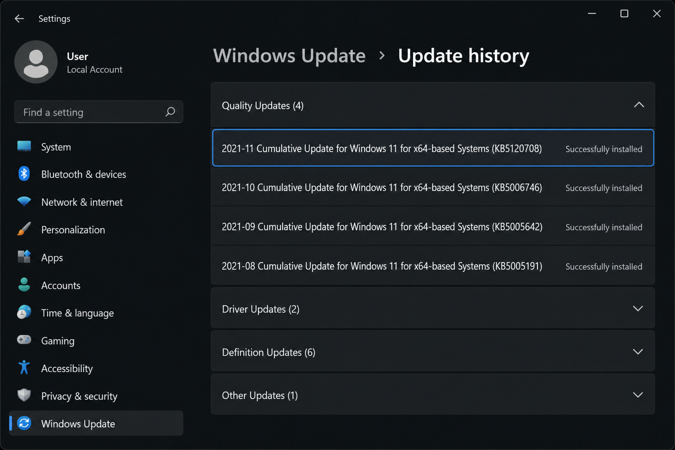Click Other Updates (1) header text
The image size is (675, 450).
click(260, 396)
